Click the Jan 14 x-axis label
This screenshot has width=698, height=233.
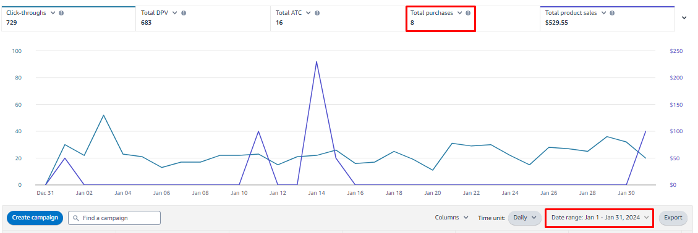(317, 193)
